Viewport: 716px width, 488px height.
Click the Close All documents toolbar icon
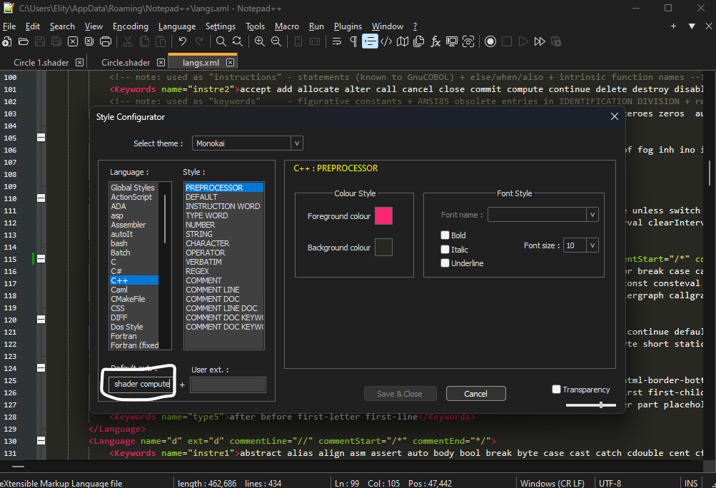[x=89, y=41]
